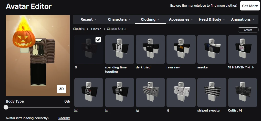Open the Characters dropdown menu
The height and width of the screenshot is (121, 261).
(119, 19)
